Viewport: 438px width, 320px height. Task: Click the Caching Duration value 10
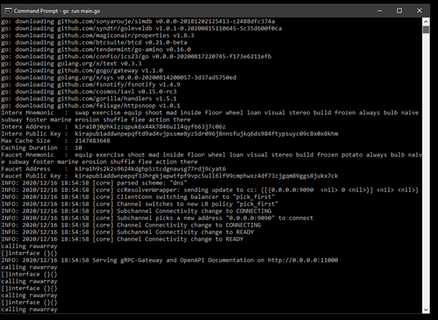pyautogui.click(x=78, y=147)
